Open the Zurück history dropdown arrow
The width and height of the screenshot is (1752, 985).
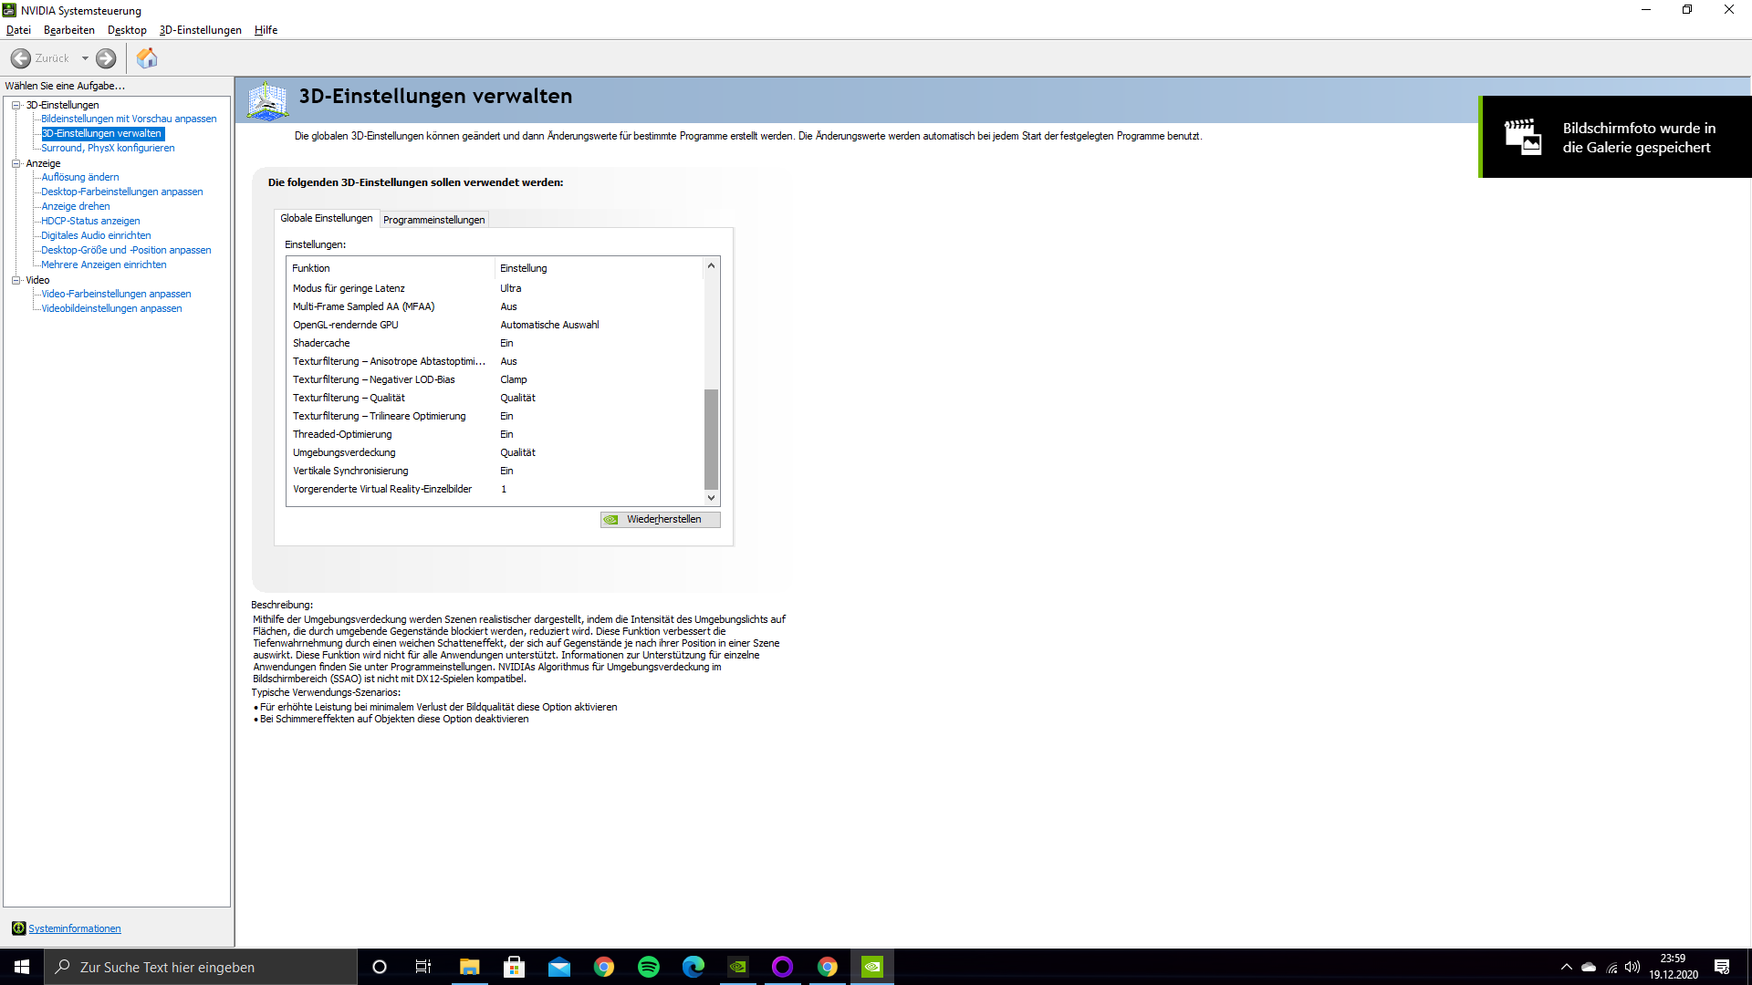click(85, 58)
